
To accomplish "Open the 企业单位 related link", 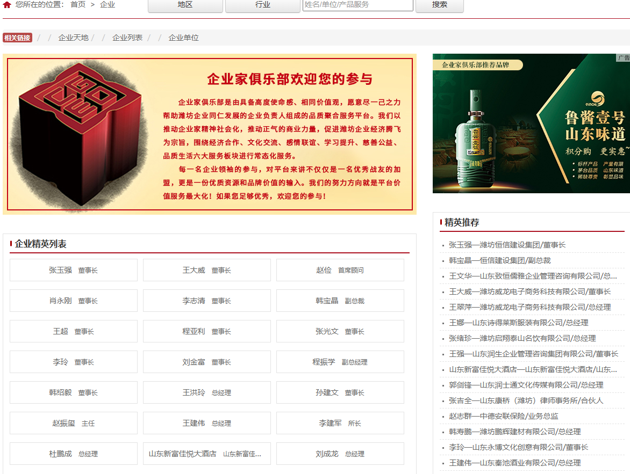I will coord(183,38).
